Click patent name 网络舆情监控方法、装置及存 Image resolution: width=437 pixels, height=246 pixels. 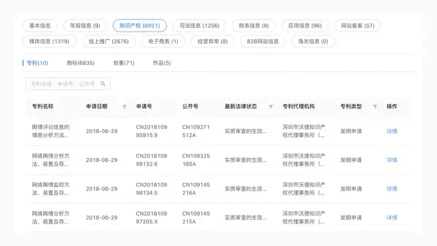pos(50,189)
